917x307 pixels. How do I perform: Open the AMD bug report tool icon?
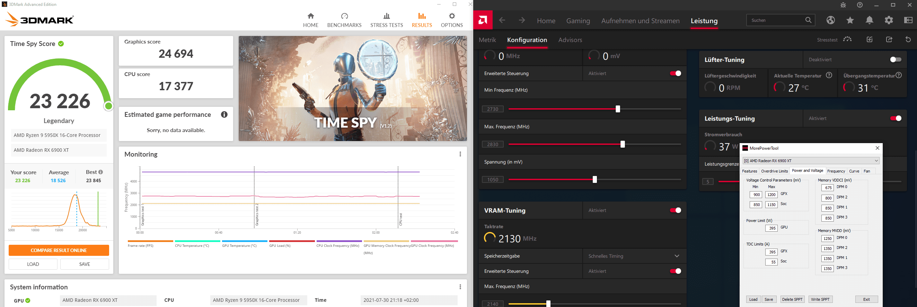843,5
